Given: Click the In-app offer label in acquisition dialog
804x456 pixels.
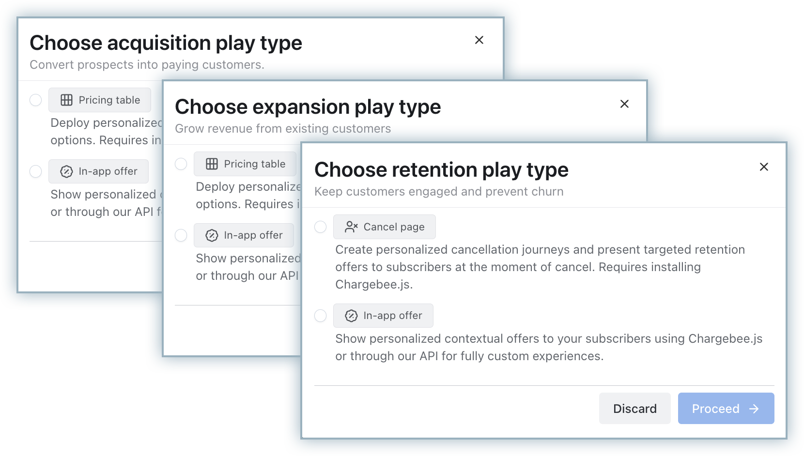Looking at the screenshot, I should pos(108,171).
